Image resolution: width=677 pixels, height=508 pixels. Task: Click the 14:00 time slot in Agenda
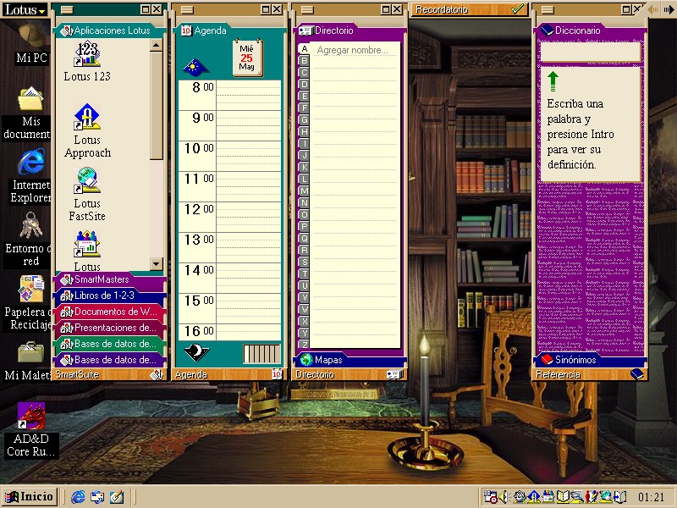(x=249, y=279)
